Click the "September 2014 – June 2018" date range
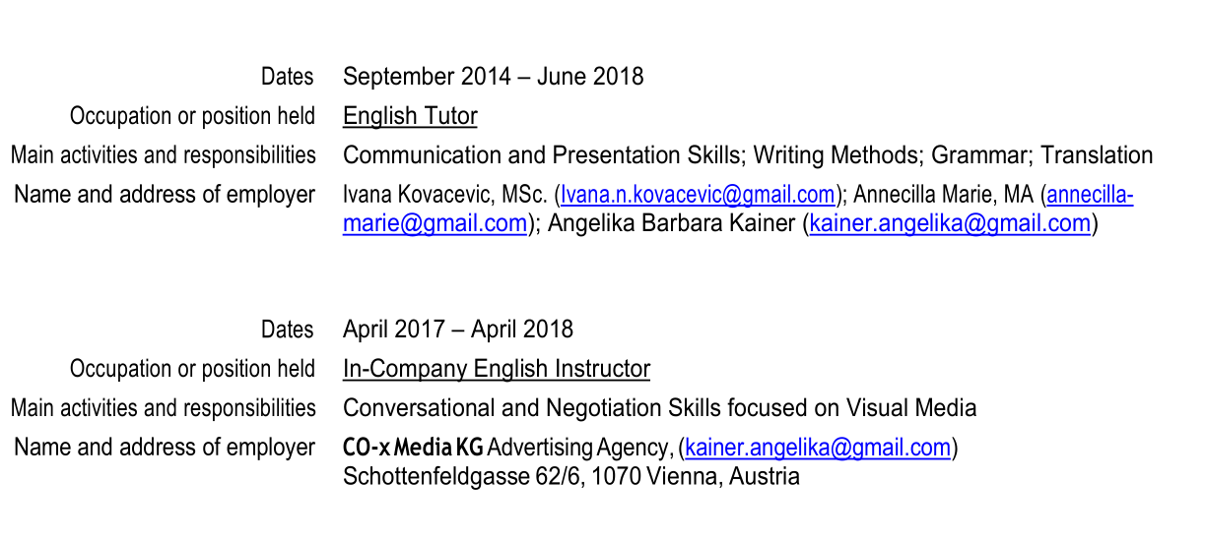 493,77
